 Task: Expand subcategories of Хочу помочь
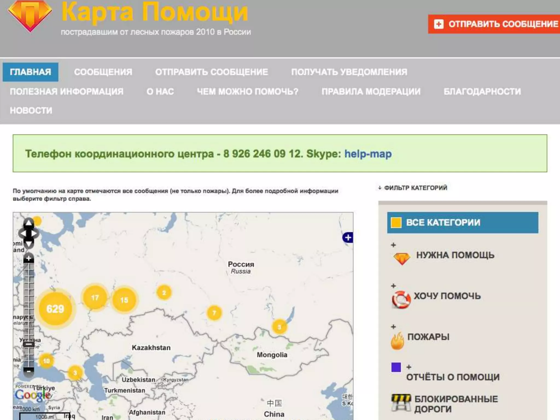click(393, 286)
